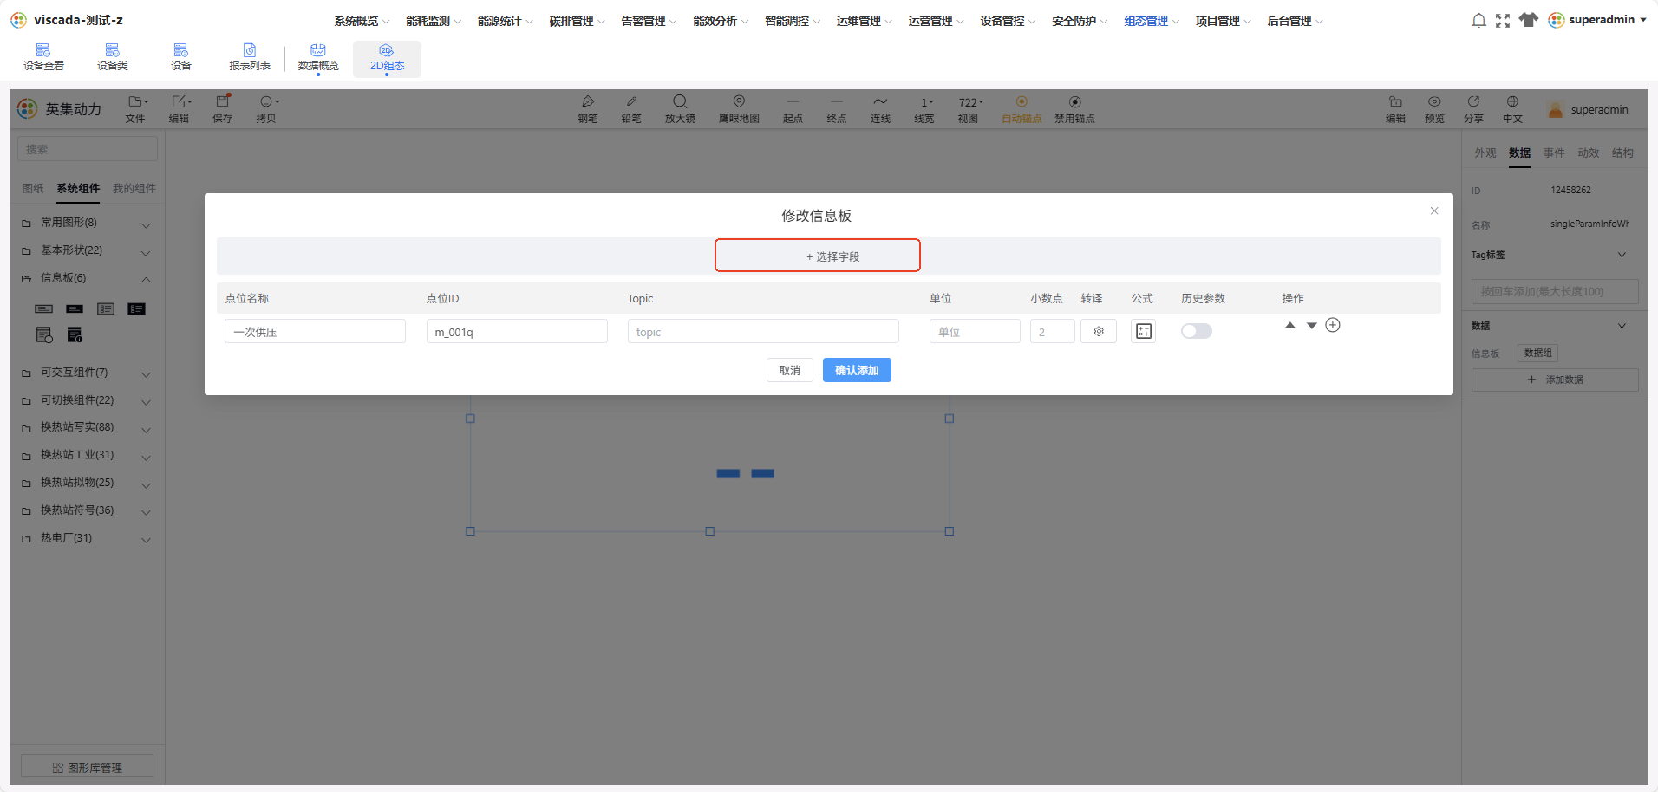Toggle fullscreen icon in header

(1503, 20)
